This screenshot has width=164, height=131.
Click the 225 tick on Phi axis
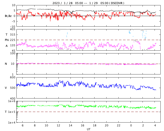tap(13, 40)
